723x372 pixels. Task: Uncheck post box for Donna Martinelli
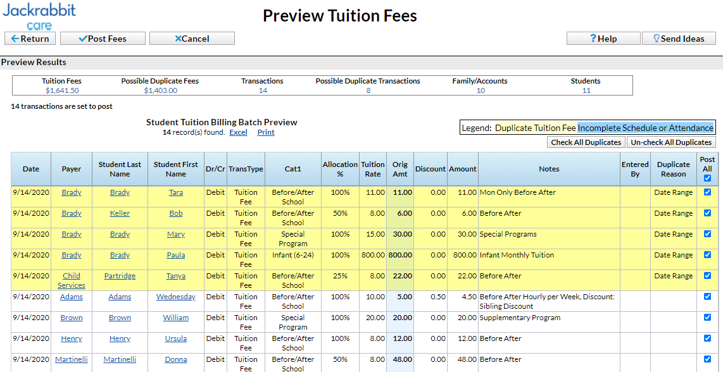707,359
